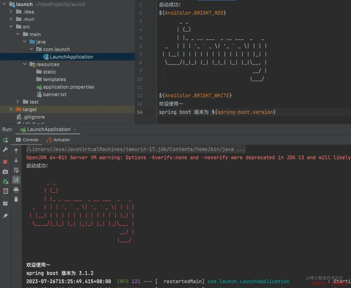Expand the .idea folder
The width and height of the screenshot is (351, 288).
tap(11, 11)
